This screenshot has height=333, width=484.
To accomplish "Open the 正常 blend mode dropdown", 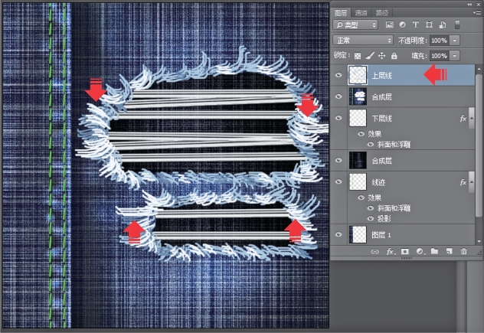I will (363, 40).
